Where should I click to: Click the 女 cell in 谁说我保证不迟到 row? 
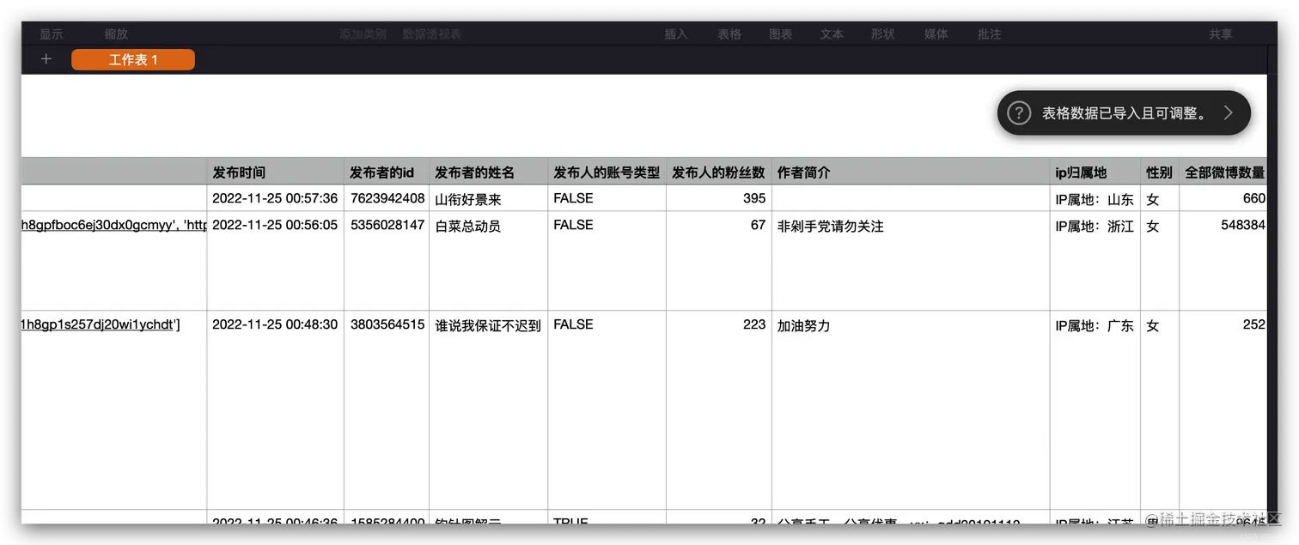(1160, 410)
